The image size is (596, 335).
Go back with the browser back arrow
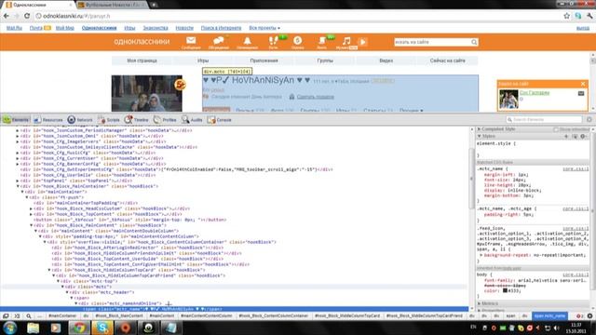(7, 16)
